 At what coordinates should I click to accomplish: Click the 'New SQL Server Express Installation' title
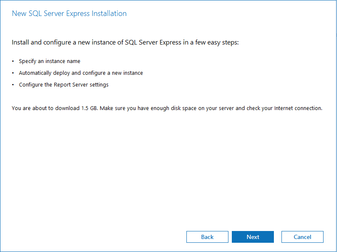tap(69, 13)
